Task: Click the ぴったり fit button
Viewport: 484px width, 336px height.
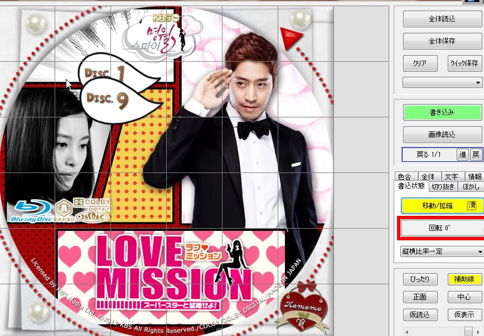Action: pyautogui.click(x=420, y=279)
